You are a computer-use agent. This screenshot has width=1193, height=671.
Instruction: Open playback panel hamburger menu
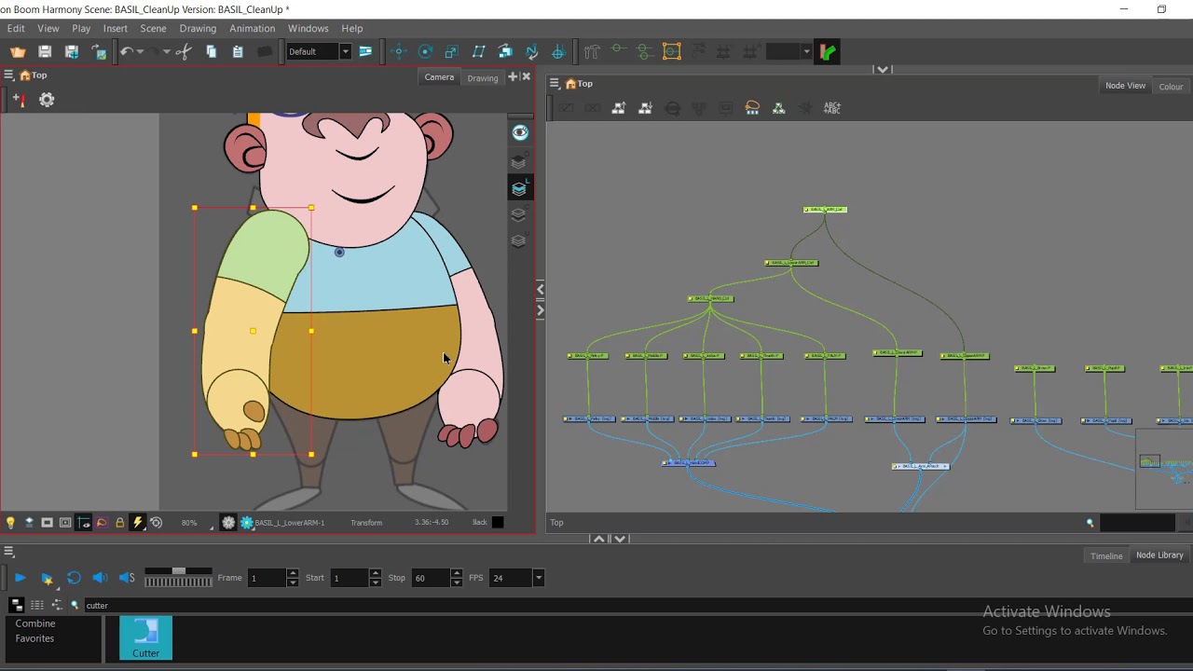coord(7,552)
